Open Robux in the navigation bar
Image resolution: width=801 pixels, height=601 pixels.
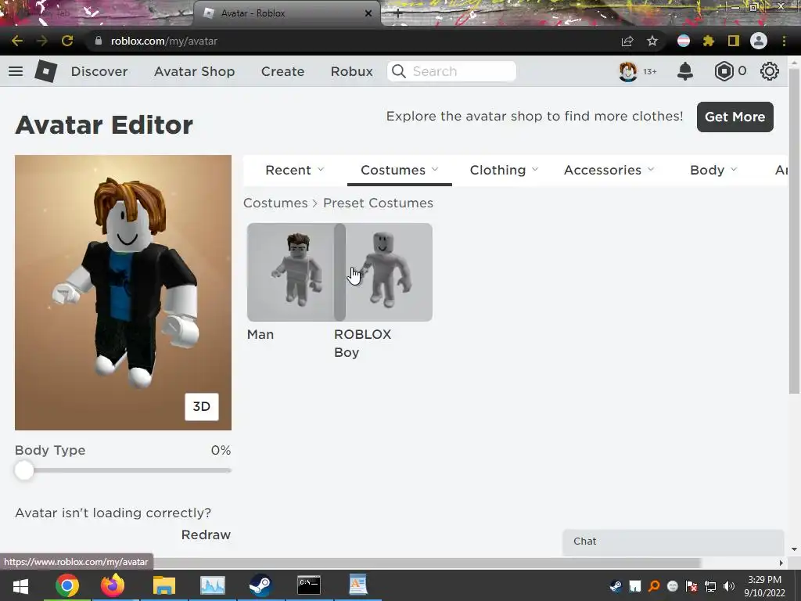tap(351, 71)
